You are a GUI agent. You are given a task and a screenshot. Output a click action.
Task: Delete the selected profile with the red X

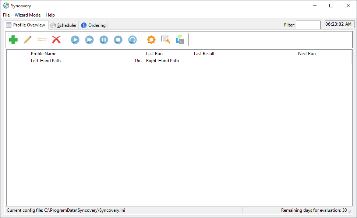click(x=56, y=39)
